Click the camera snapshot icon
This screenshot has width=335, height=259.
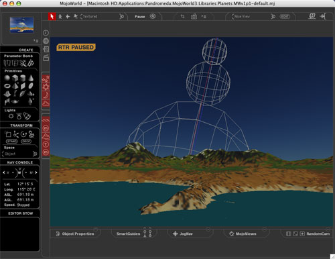(194, 17)
